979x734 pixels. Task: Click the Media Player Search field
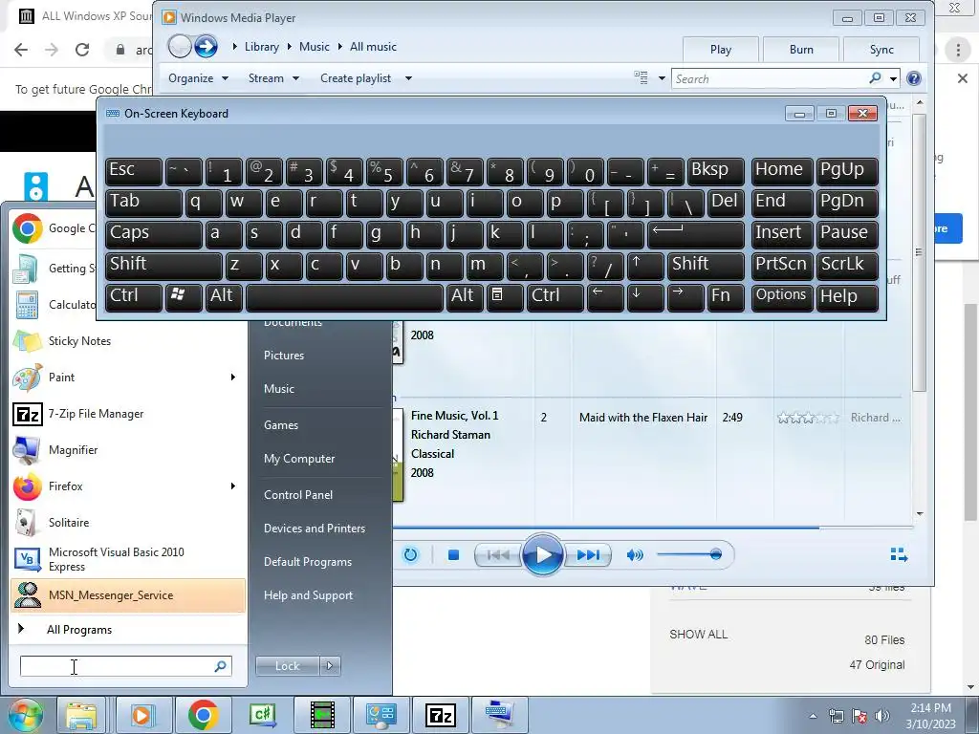[x=771, y=78]
